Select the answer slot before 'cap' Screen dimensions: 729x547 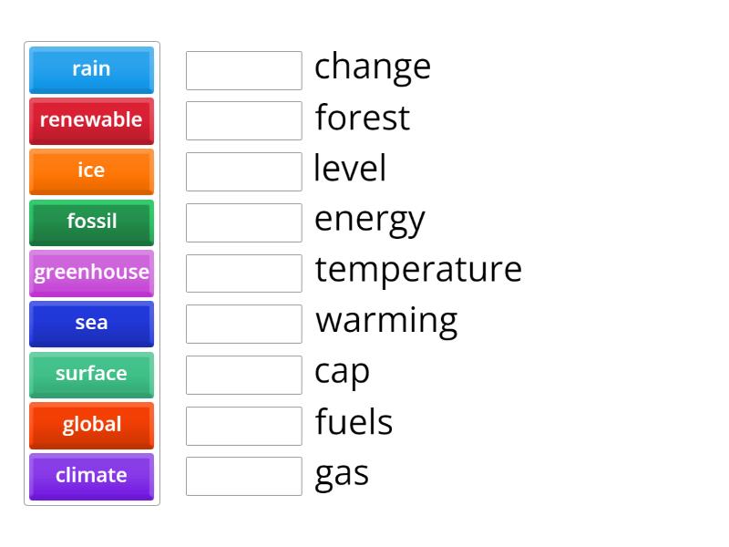pyautogui.click(x=243, y=374)
